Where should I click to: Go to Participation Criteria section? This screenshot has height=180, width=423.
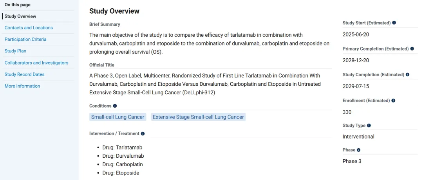pyautogui.click(x=25, y=40)
